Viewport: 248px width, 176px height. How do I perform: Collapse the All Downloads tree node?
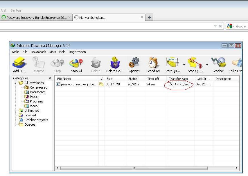pyautogui.click(x=15, y=83)
